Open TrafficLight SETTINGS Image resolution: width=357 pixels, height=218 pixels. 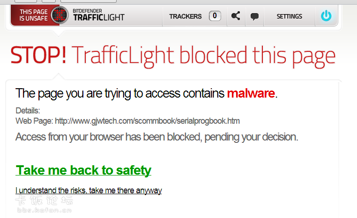[x=290, y=16]
